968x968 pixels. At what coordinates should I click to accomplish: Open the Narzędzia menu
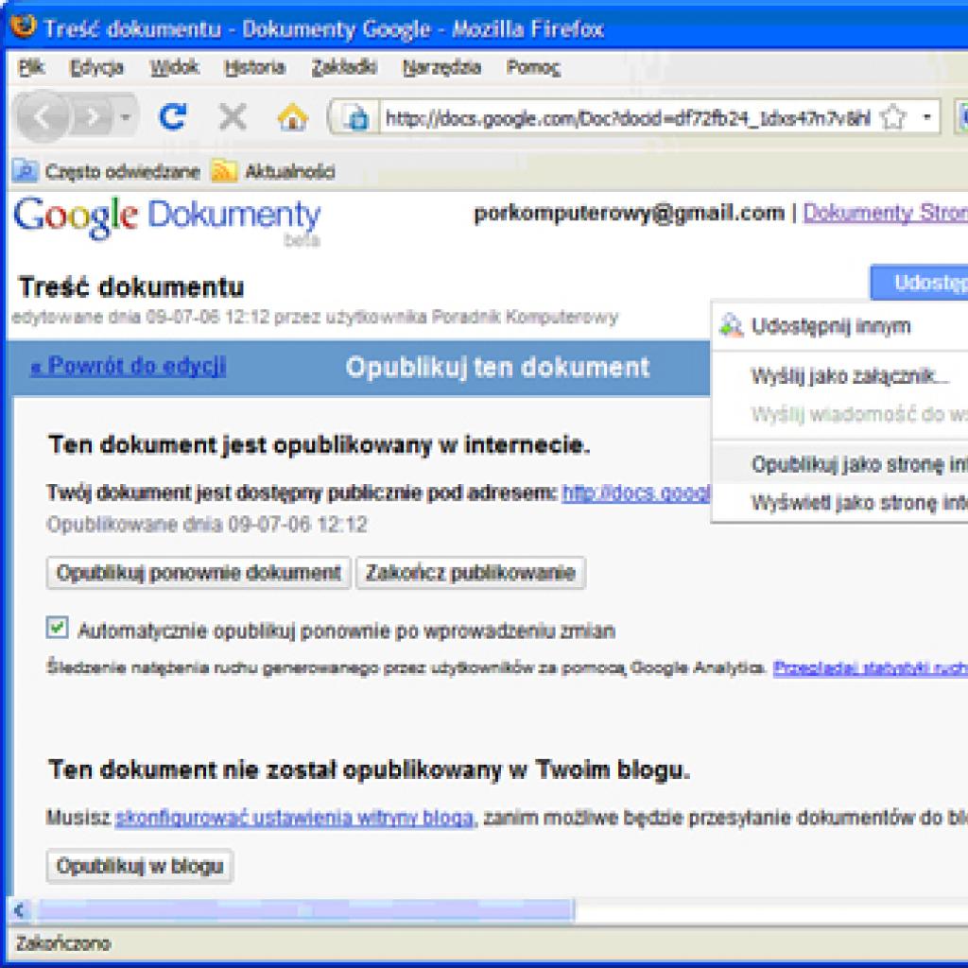(x=441, y=67)
